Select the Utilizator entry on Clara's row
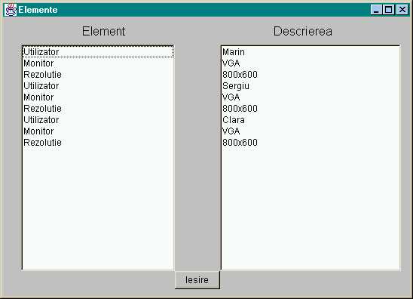The width and height of the screenshot is (413, 299). coord(98,120)
